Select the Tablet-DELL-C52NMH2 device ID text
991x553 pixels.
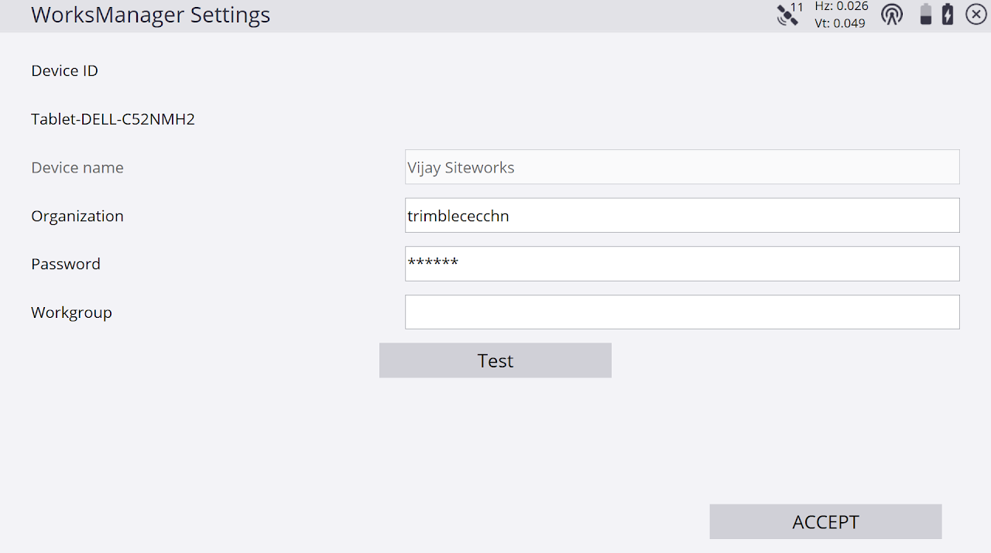coord(113,119)
